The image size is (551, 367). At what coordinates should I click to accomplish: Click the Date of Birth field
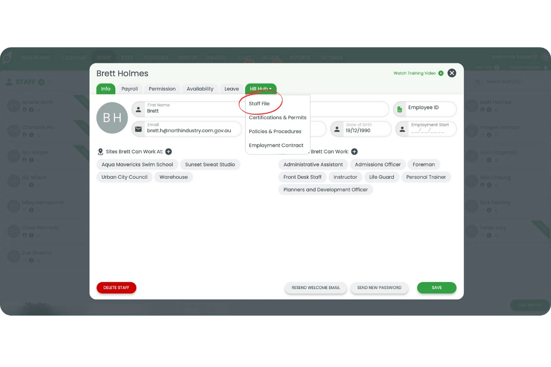(x=361, y=128)
